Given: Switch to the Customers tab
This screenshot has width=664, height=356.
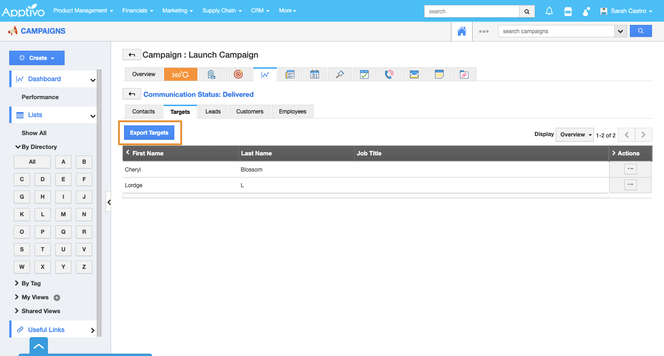Looking at the screenshot, I should click(249, 112).
